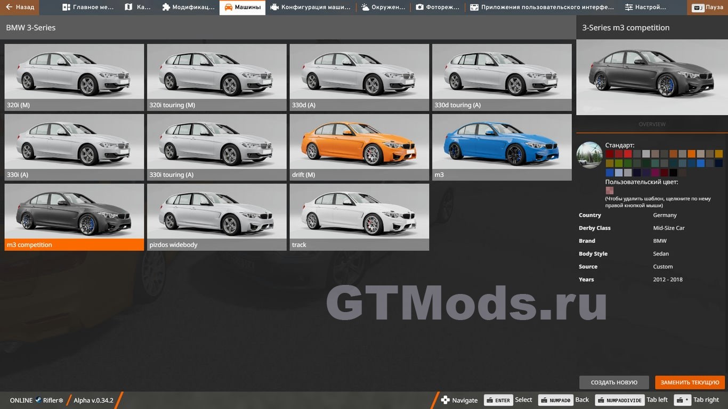The width and height of the screenshot is (728, 409).
Task: Open the Настройки sliders icon tab
Action: click(645, 7)
